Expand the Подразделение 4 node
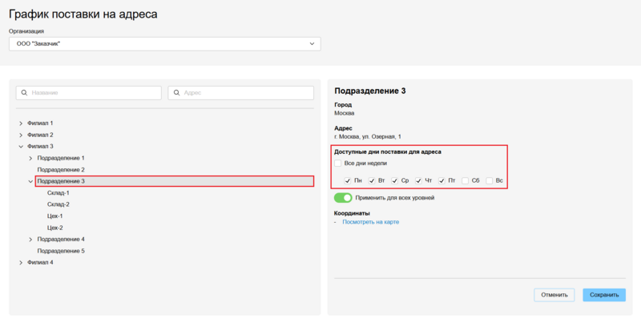The image size is (641, 323). click(30, 240)
